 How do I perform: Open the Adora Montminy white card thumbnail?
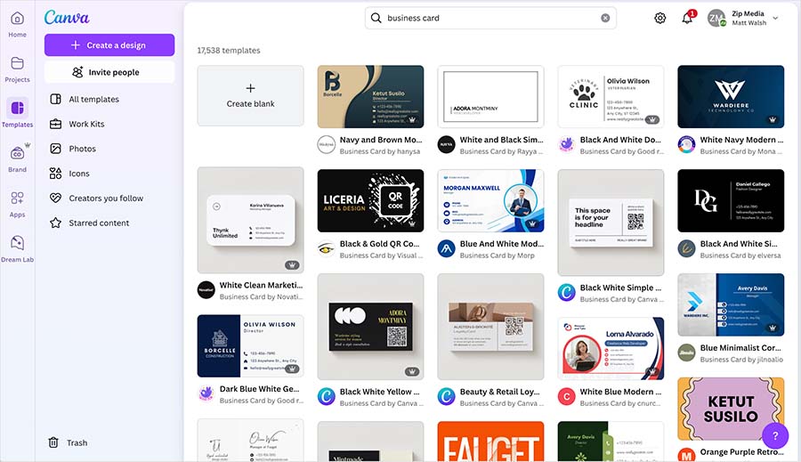490,97
